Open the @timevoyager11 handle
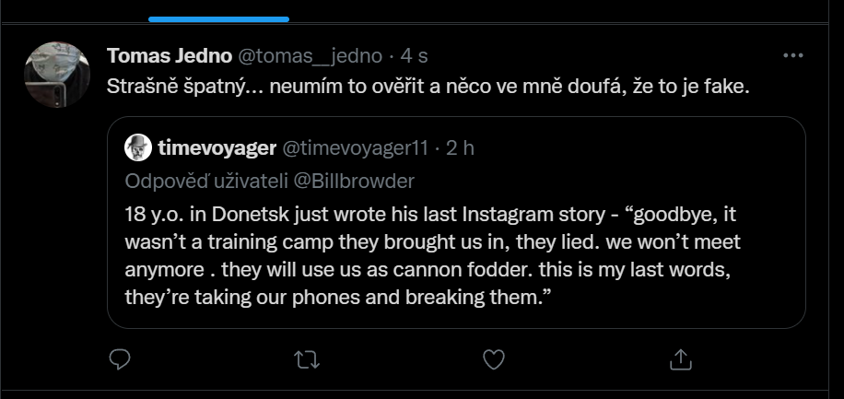The width and height of the screenshot is (844, 399). [x=356, y=148]
